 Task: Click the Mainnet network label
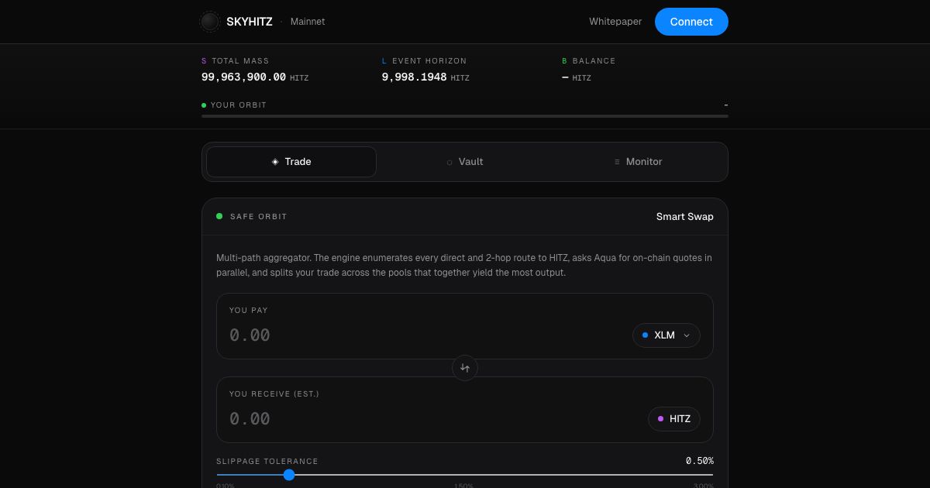coord(308,22)
